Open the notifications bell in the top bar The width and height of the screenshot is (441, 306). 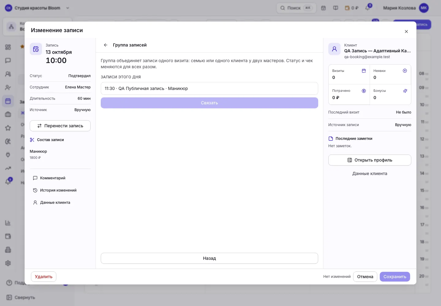point(368,8)
